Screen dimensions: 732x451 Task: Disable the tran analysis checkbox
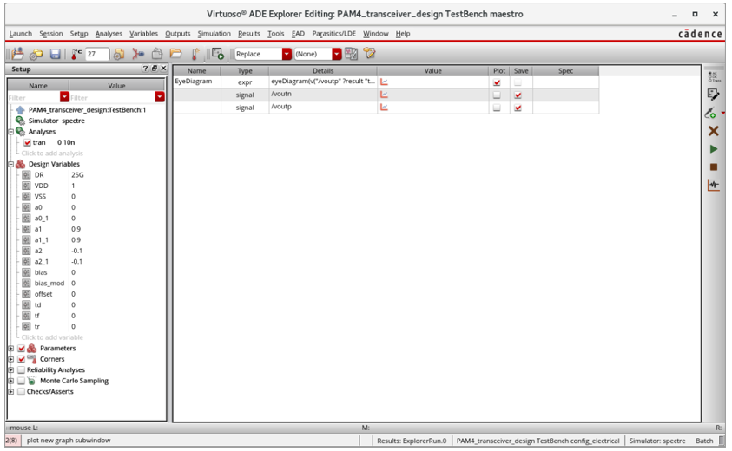27,143
